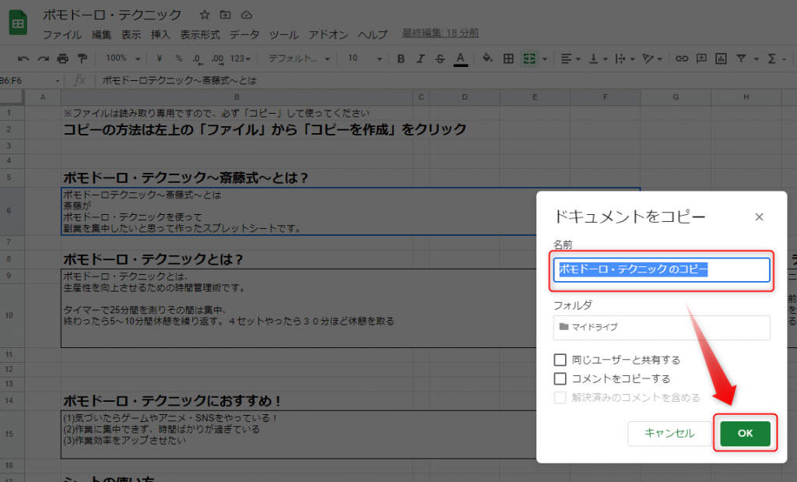The height and width of the screenshot is (482, 797).
Task: Click the insert link icon
Action: coord(682,58)
